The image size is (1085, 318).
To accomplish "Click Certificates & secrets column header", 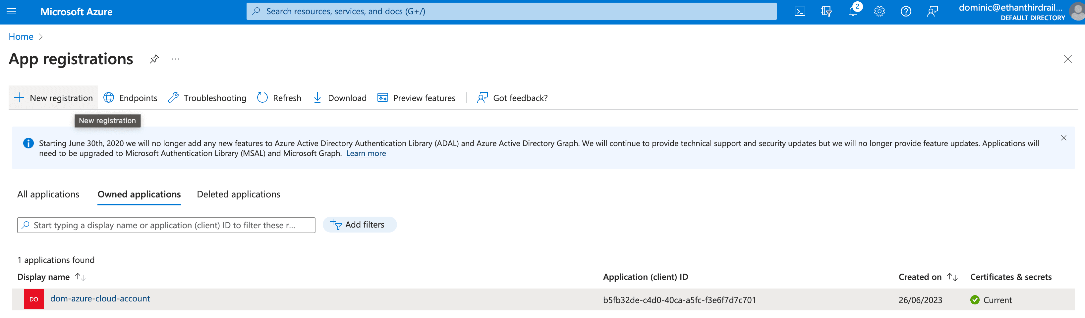I will (1011, 277).
